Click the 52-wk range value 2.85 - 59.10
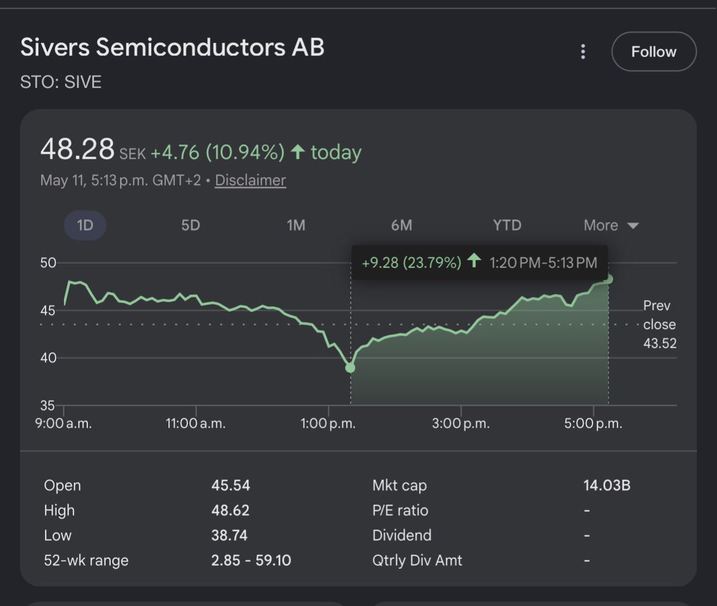The width and height of the screenshot is (717, 606). pos(251,561)
